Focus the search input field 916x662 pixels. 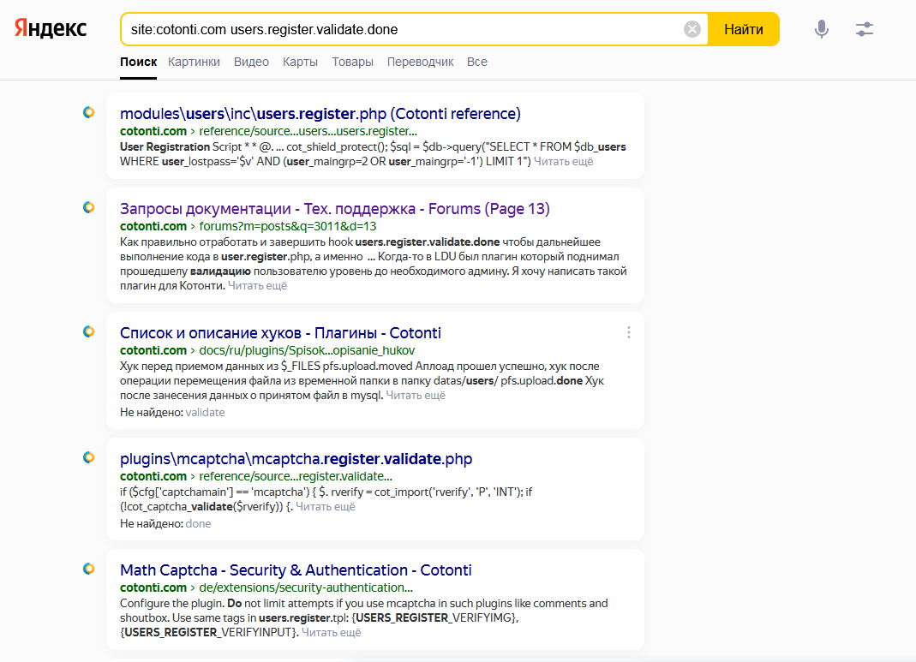403,29
